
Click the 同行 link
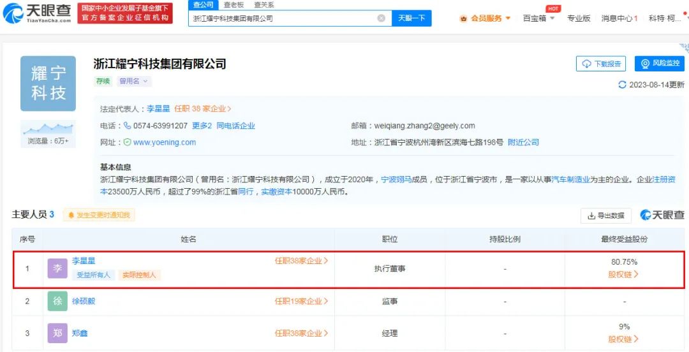[x=246, y=191]
